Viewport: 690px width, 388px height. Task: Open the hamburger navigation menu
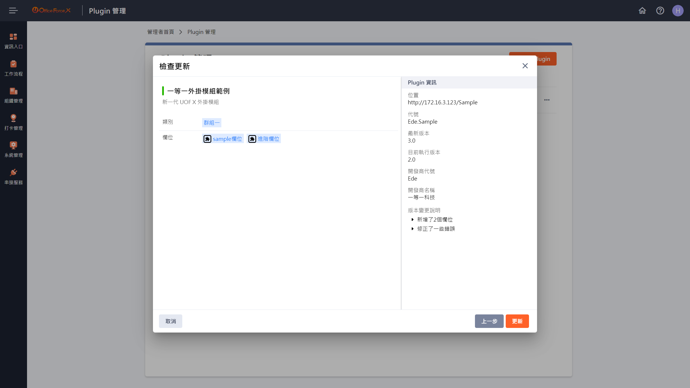(x=13, y=11)
